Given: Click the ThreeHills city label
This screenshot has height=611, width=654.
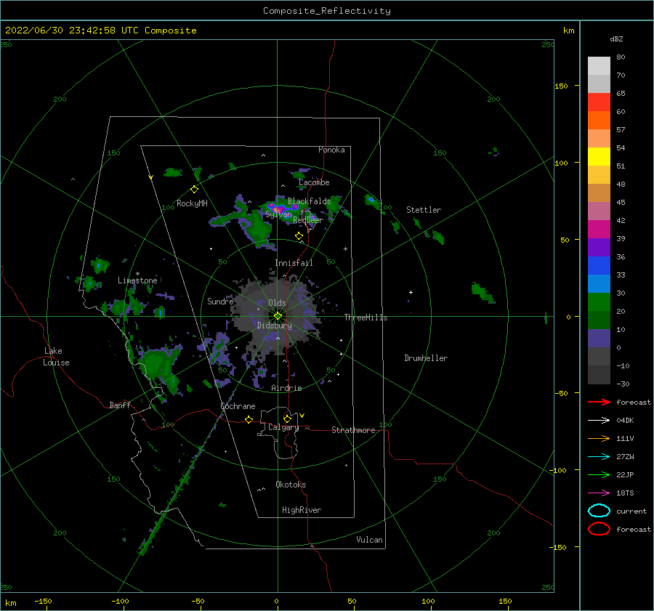Looking at the screenshot, I should tap(366, 317).
